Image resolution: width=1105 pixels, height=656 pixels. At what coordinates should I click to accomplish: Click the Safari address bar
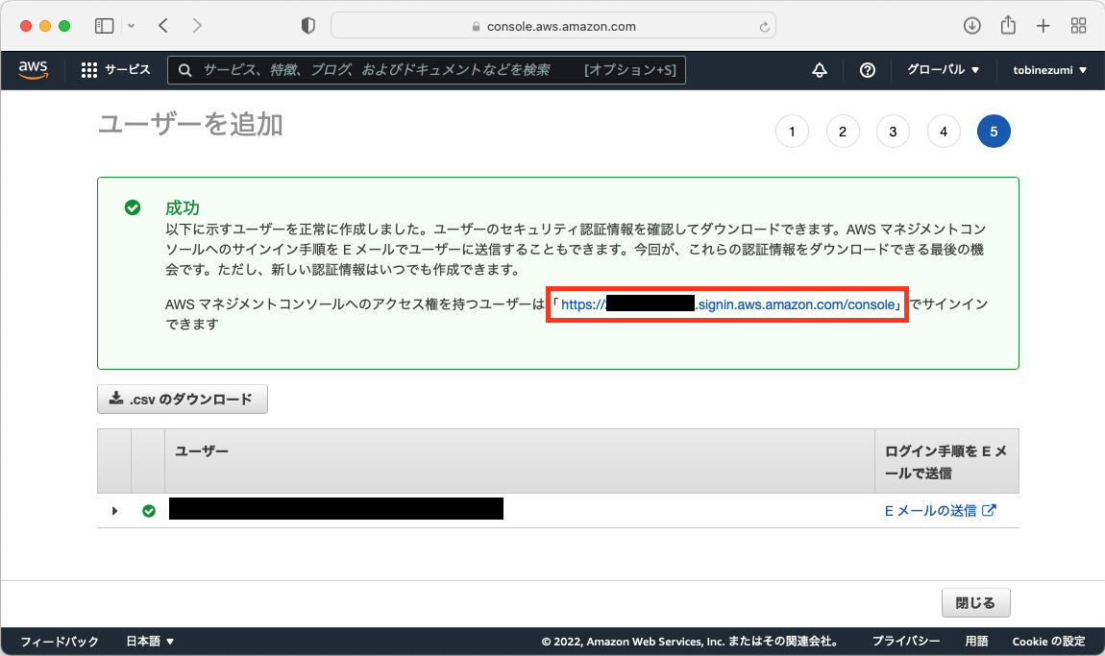pyautogui.click(x=553, y=26)
